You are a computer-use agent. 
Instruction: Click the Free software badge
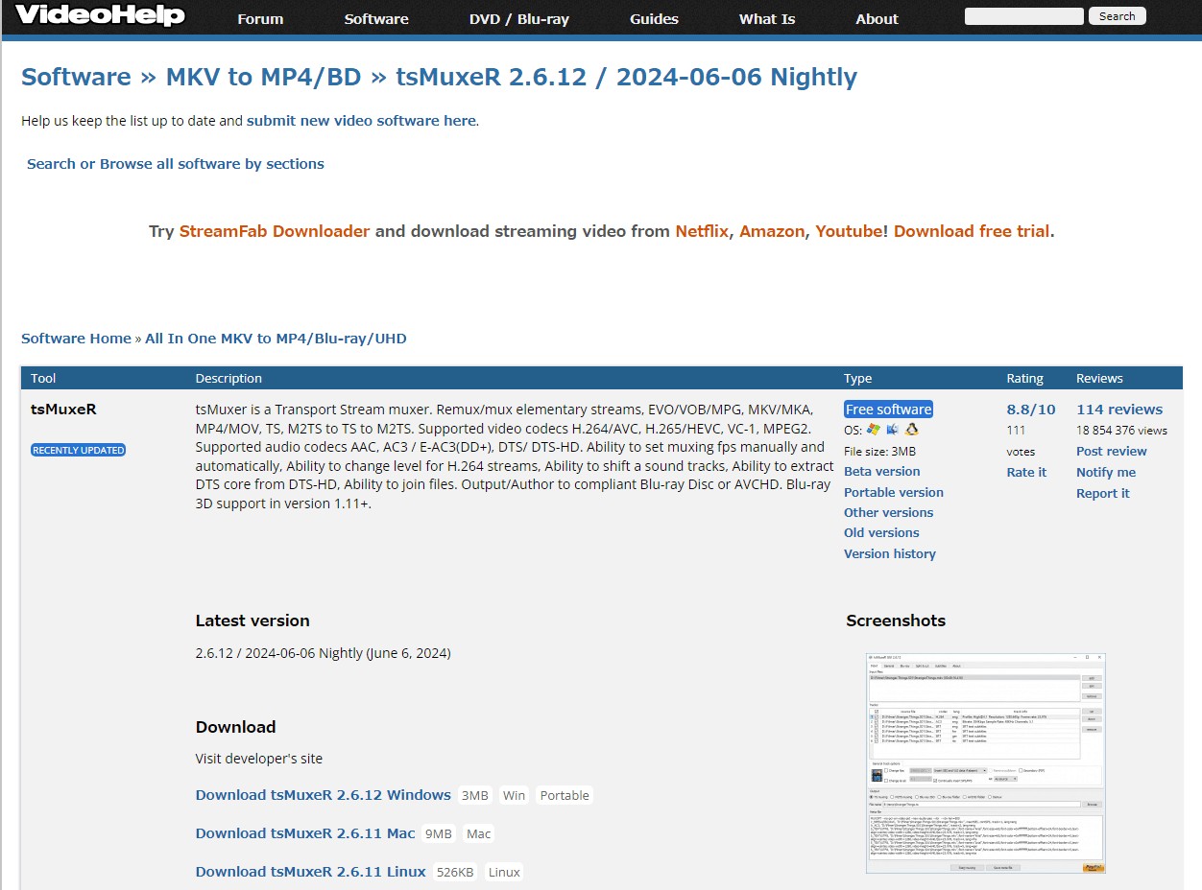pyautogui.click(x=888, y=410)
